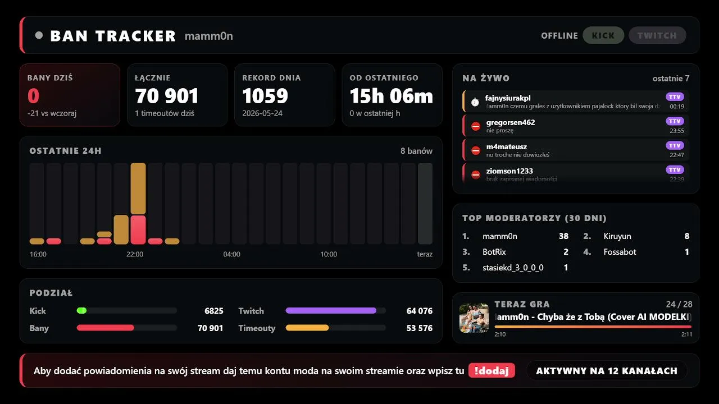The image size is (719, 404).
Task: Click the 04:00 chart axis label
Action: 231,254
